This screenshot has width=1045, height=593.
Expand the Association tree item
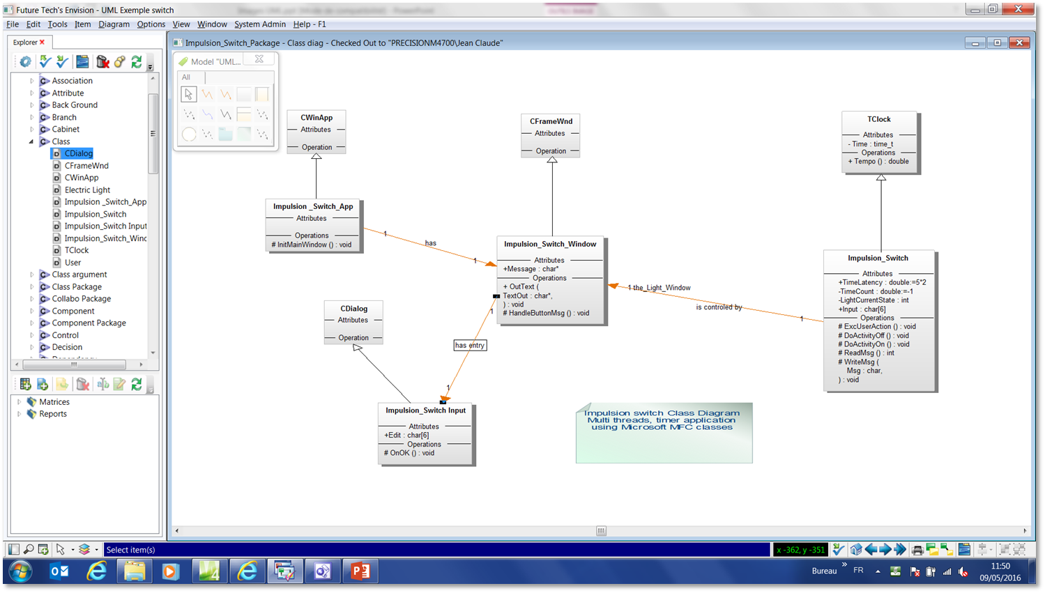[31, 80]
